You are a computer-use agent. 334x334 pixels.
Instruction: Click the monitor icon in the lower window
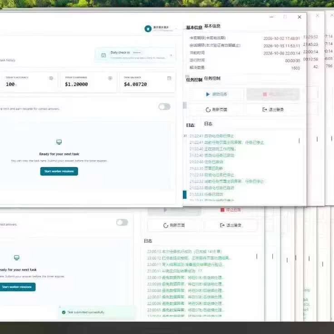pyautogui.click(x=17, y=258)
